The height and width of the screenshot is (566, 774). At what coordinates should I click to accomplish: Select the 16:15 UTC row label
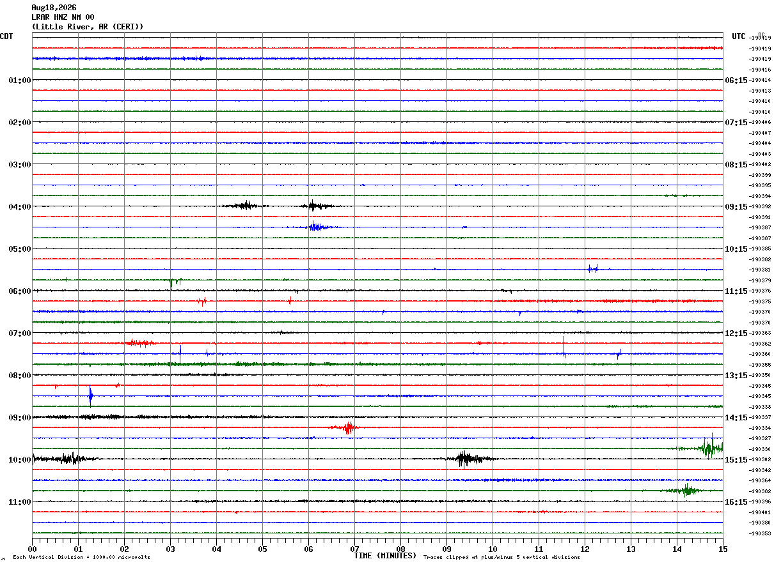click(736, 502)
